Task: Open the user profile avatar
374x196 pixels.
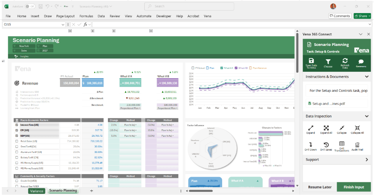Action: [333, 6]
